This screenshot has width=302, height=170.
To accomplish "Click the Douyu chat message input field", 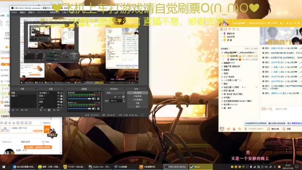I will point(26,129).
